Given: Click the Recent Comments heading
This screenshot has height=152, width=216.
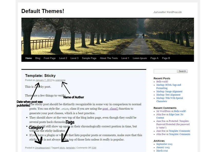Looking at the screenshot, I should coord(165,108).
